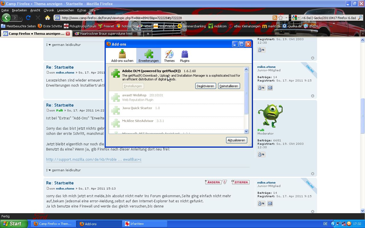Open Erste Schritte bookmark
This screenshot has width=365, height=228.
click(50, 26)
